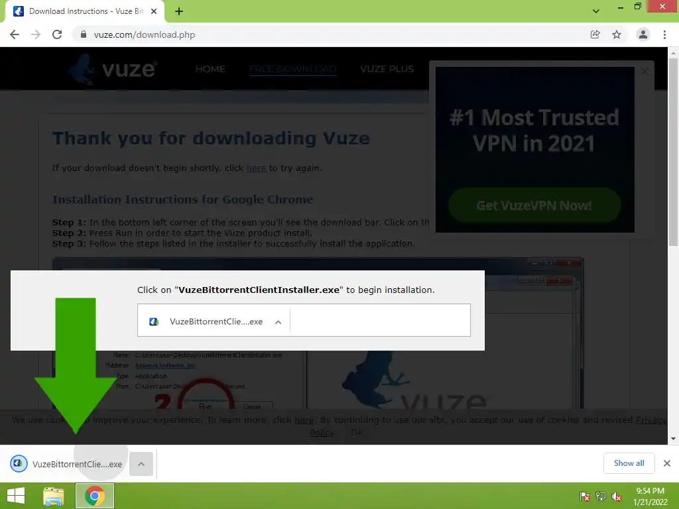Image resolution: width=679 pixels, height=509 pixels.
Task: Accept cookies with OK
Action: click(x=357, y=432)
